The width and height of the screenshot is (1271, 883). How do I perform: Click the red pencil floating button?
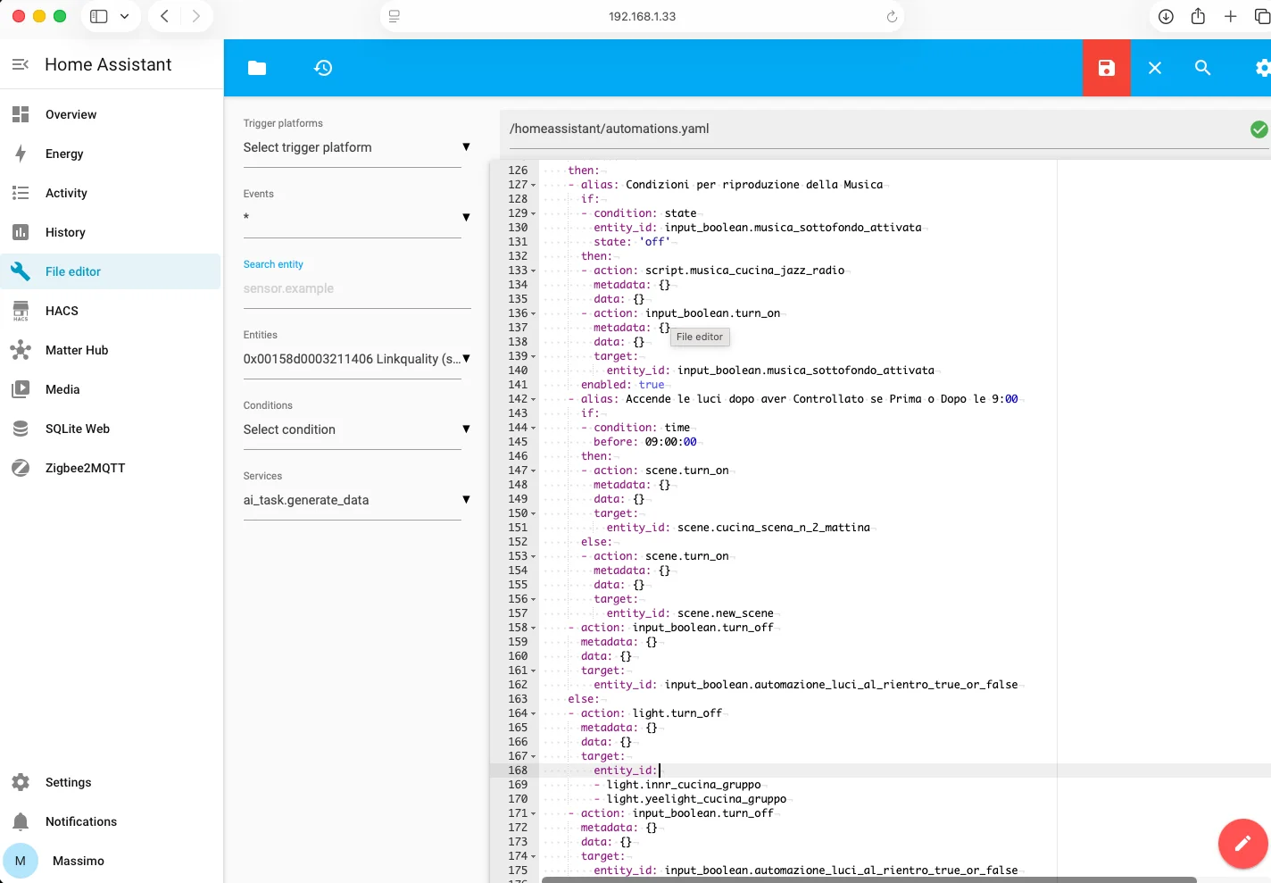(x=1242, y=843)
